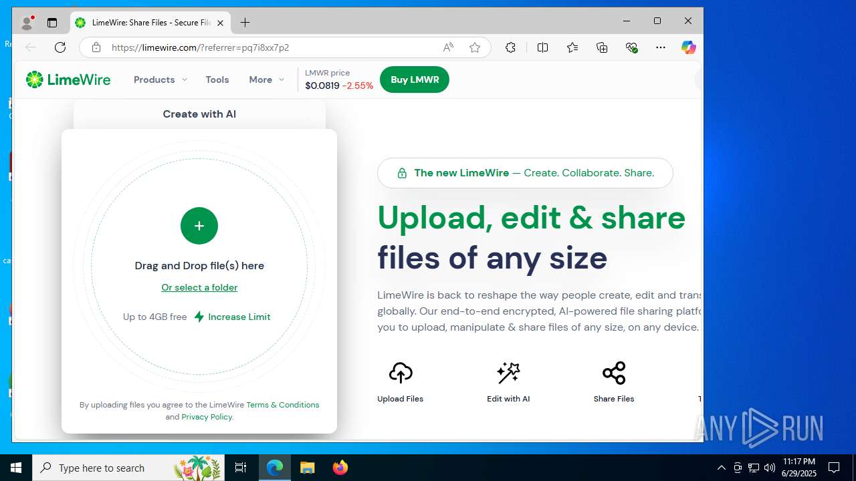Click the Edit with AI wand icon
This screenshot has width=856, height=481.
point(508,373)
